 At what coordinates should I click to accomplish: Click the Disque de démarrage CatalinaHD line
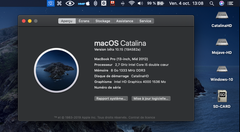(x=122, y=76)
